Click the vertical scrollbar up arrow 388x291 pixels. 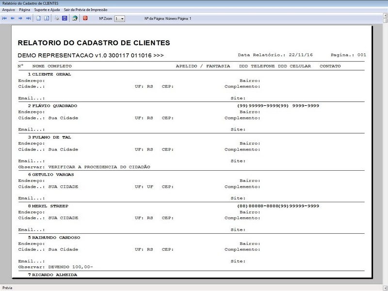tap(385, 16)
